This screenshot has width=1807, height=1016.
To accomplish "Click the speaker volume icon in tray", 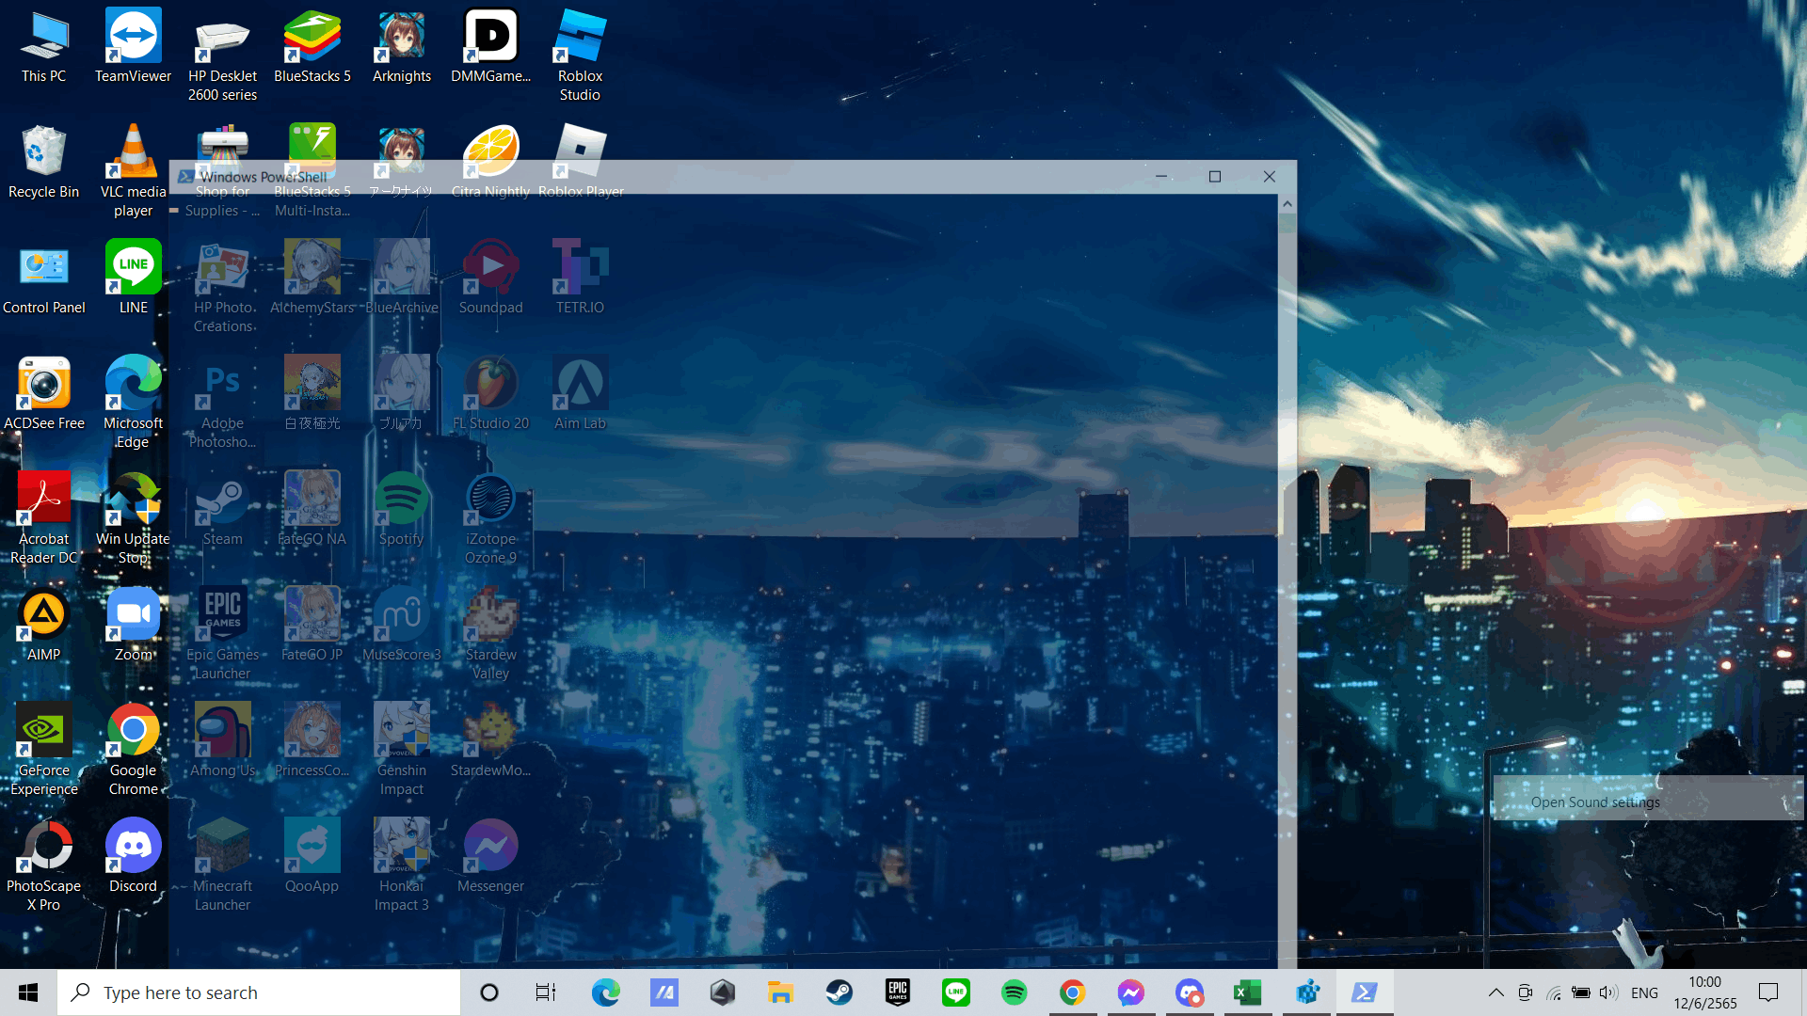I will coord(1608,992).
